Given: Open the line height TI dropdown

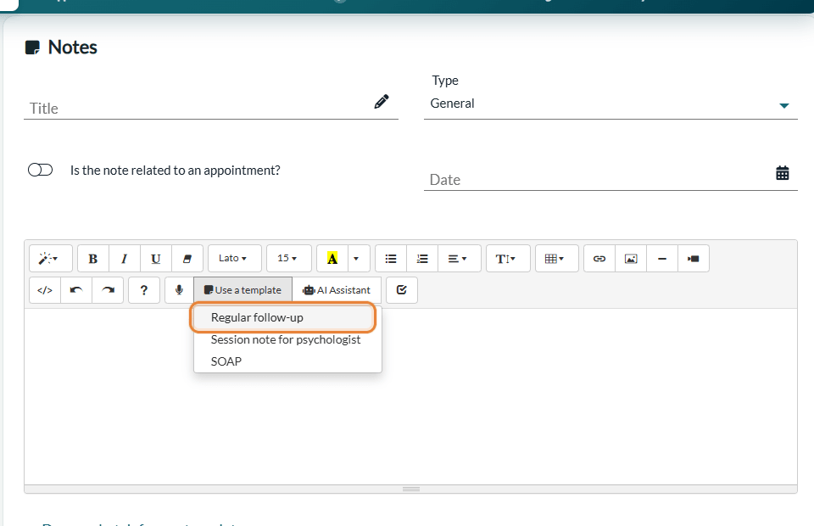Looking at the screenshot, I should point(508,259).
